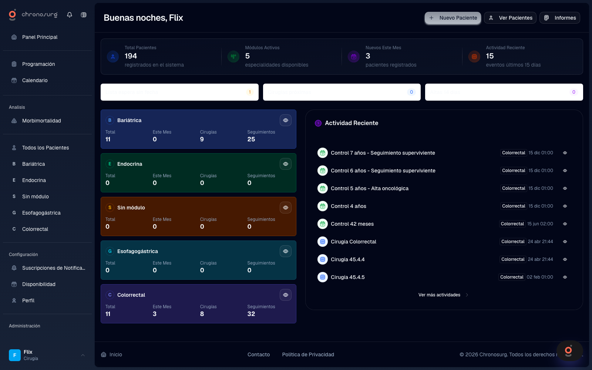
Task: Click the Calendario sidebar icon
Action: pyautogui.click(x=14, y=80)
